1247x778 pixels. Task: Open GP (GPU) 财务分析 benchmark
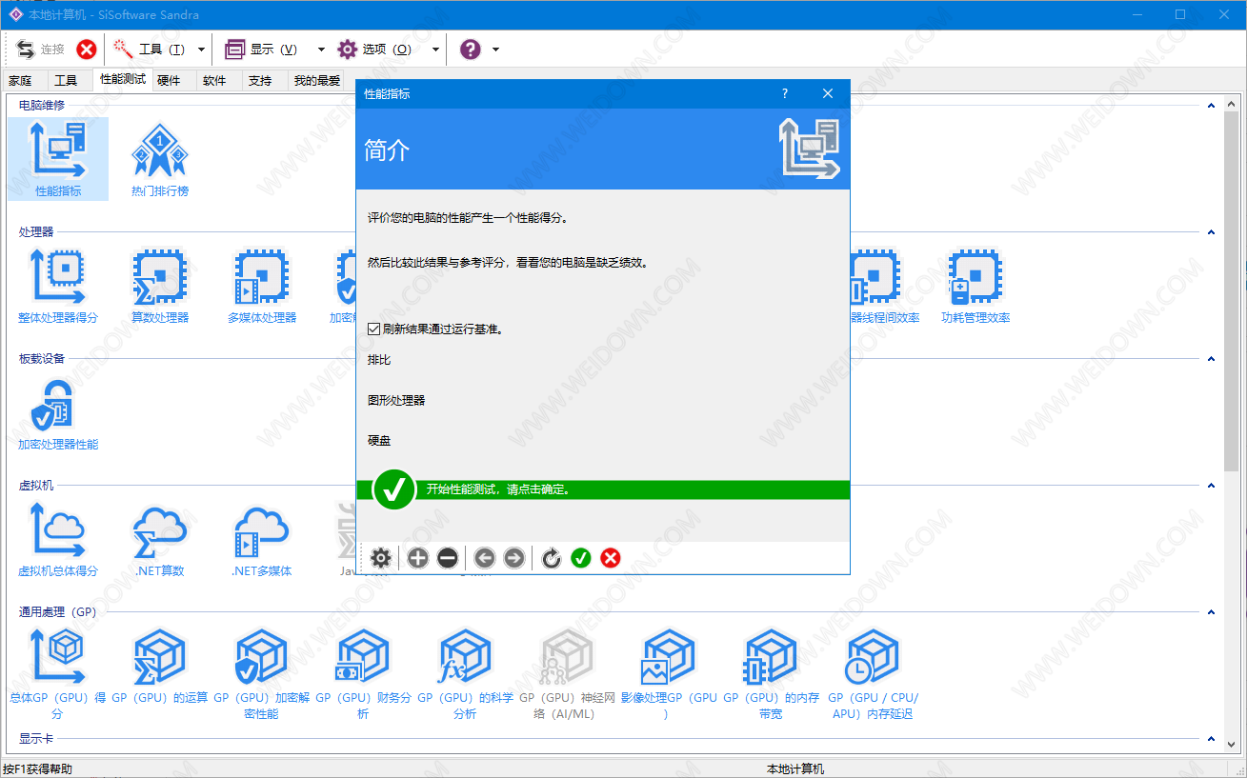pyautogui.click(x=363, y=673)
